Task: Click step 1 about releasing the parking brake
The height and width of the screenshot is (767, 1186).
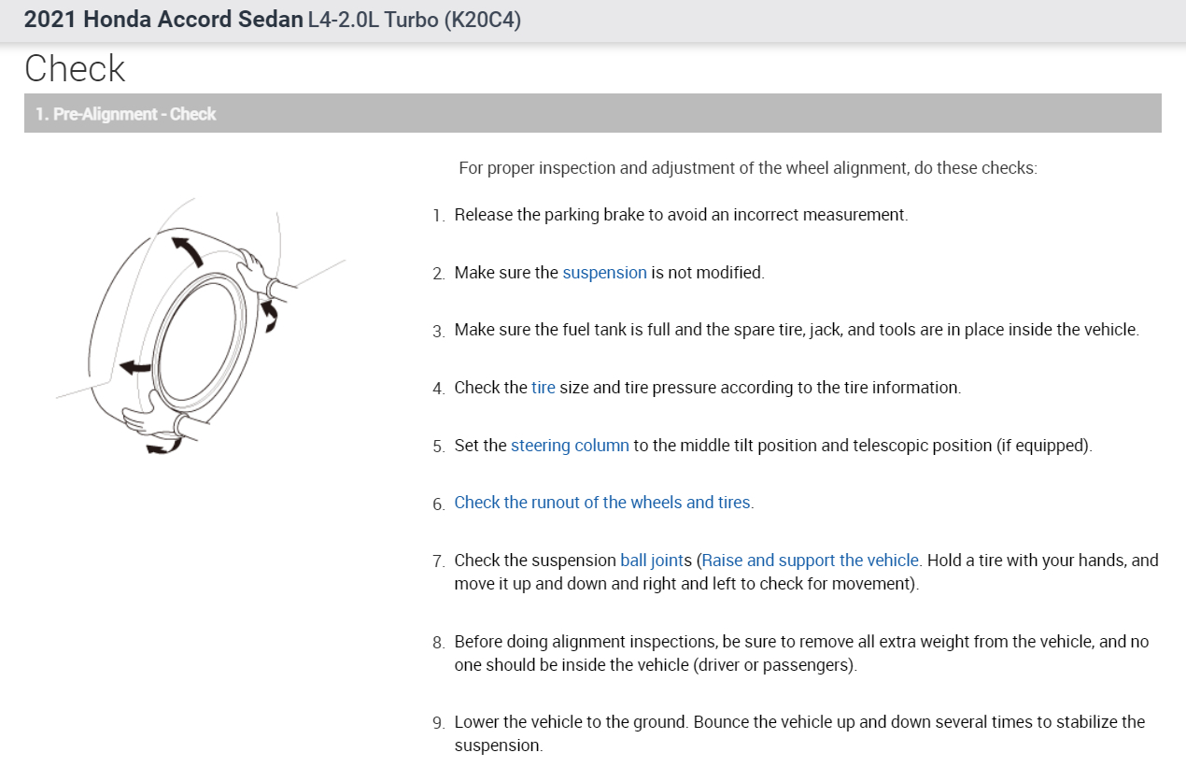Action: click(x=680, y=215)
